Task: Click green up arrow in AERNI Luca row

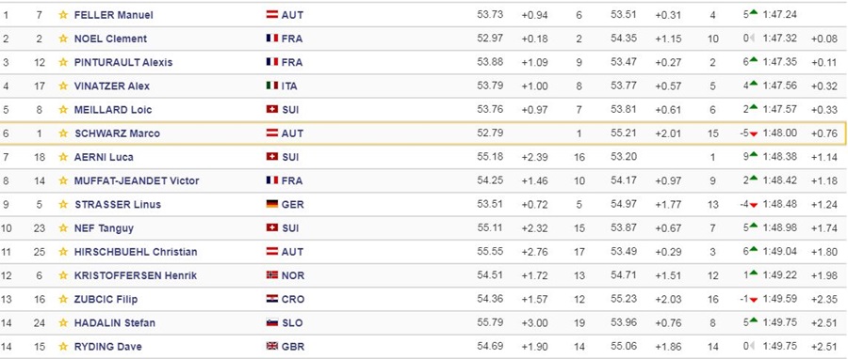Action: pos(754,155)
